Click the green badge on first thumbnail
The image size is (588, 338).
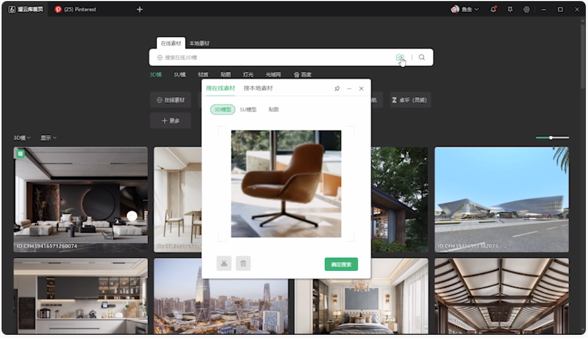coord(20,153)
